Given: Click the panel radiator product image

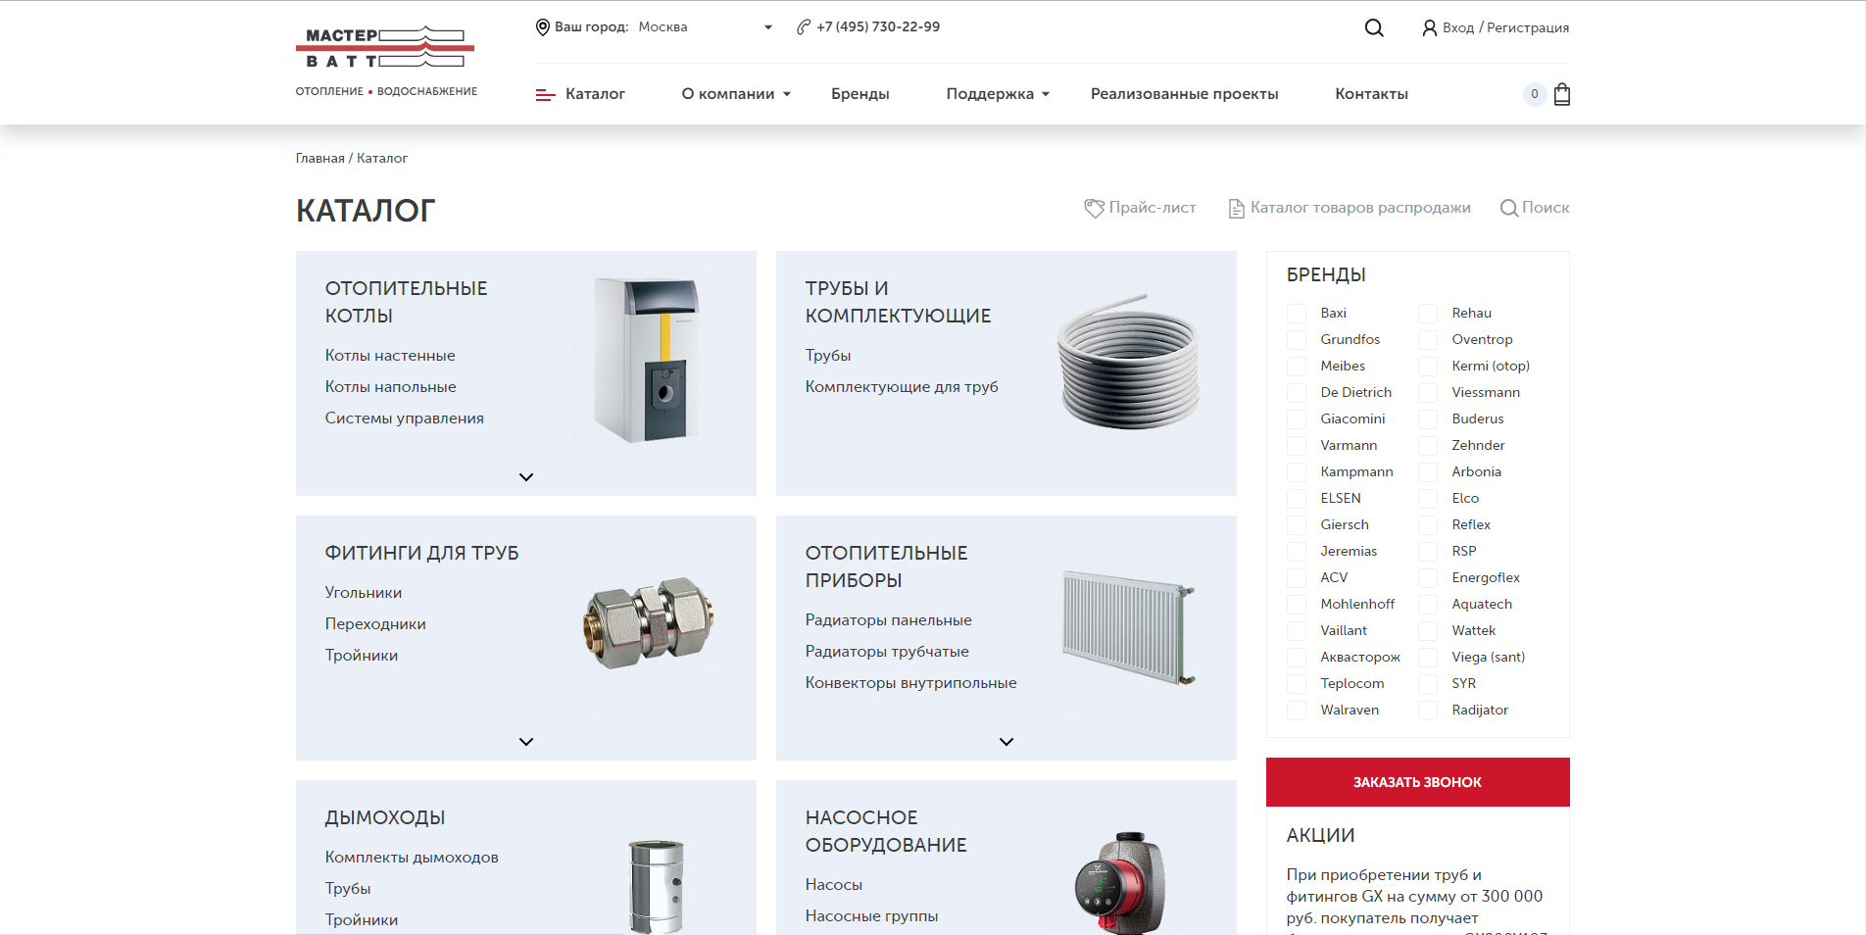Looking at the screenshot, I should coord(1129,627).
